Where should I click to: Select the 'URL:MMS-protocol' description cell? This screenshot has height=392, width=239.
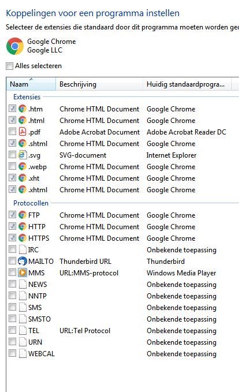click(89, 273)
